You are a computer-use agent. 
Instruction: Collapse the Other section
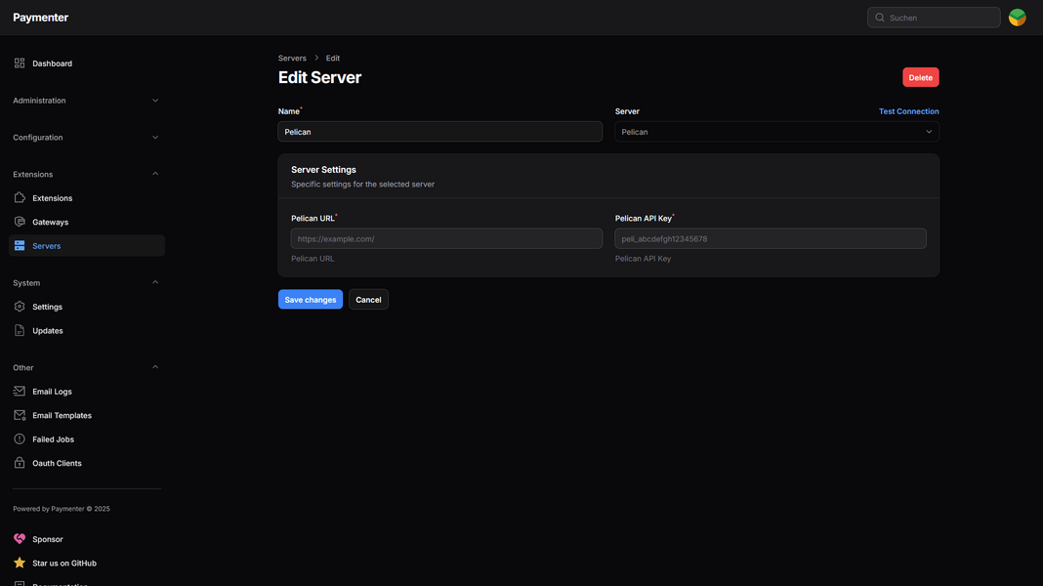[x=87, y=367]
